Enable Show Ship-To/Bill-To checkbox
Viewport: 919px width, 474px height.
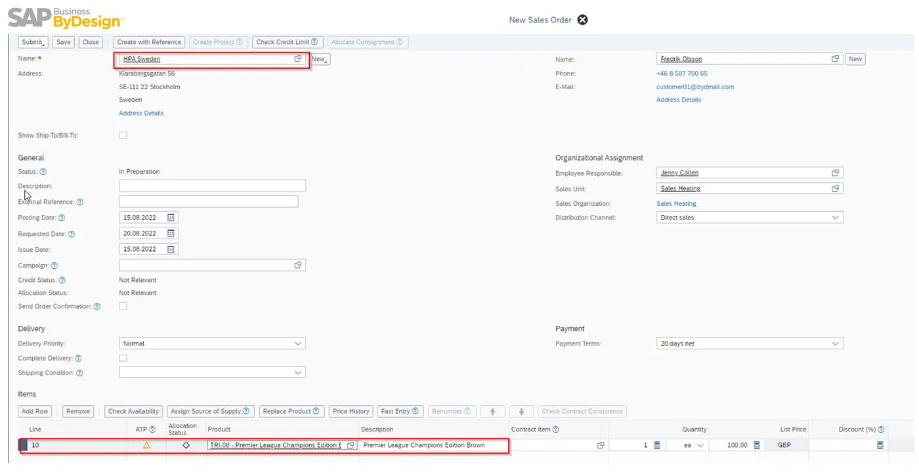123,135
